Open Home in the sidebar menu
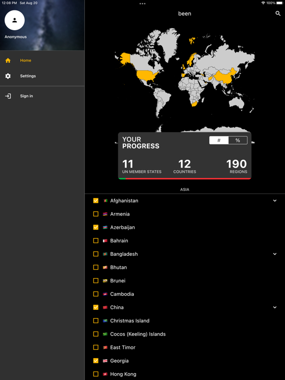Viewport: 285px width, 380px height. point(42,60)
